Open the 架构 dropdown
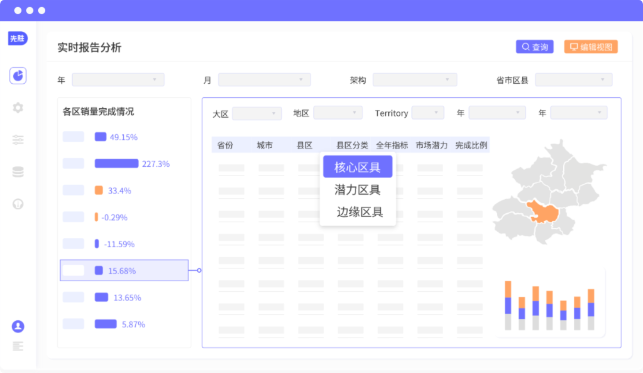The image size is (643, 373). pos(414,80)
